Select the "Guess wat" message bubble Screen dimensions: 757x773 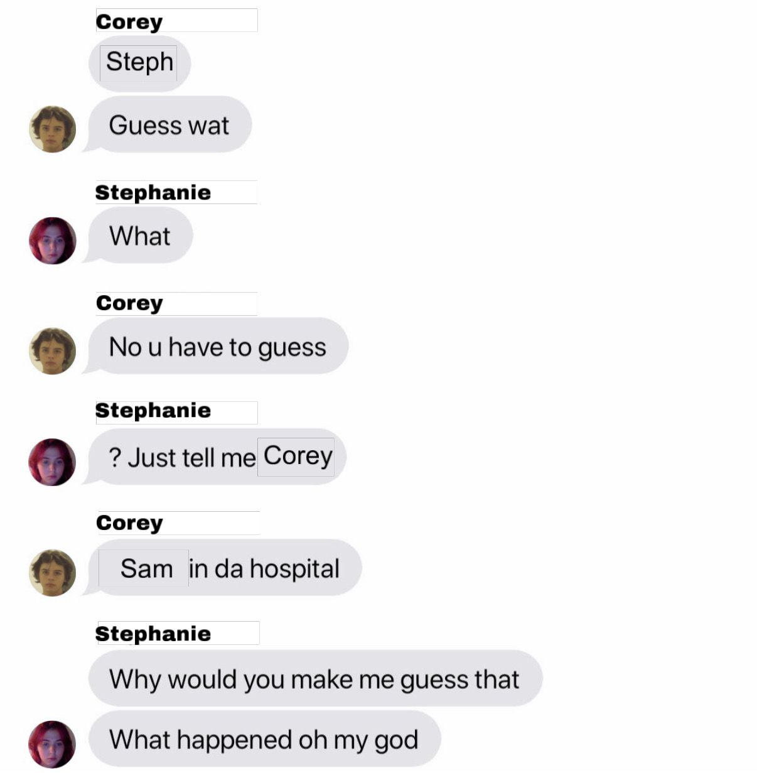(x=168, y=124)
